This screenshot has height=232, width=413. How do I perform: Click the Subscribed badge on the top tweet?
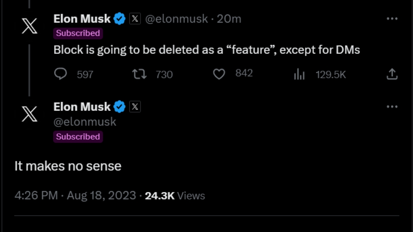[78, 33]
